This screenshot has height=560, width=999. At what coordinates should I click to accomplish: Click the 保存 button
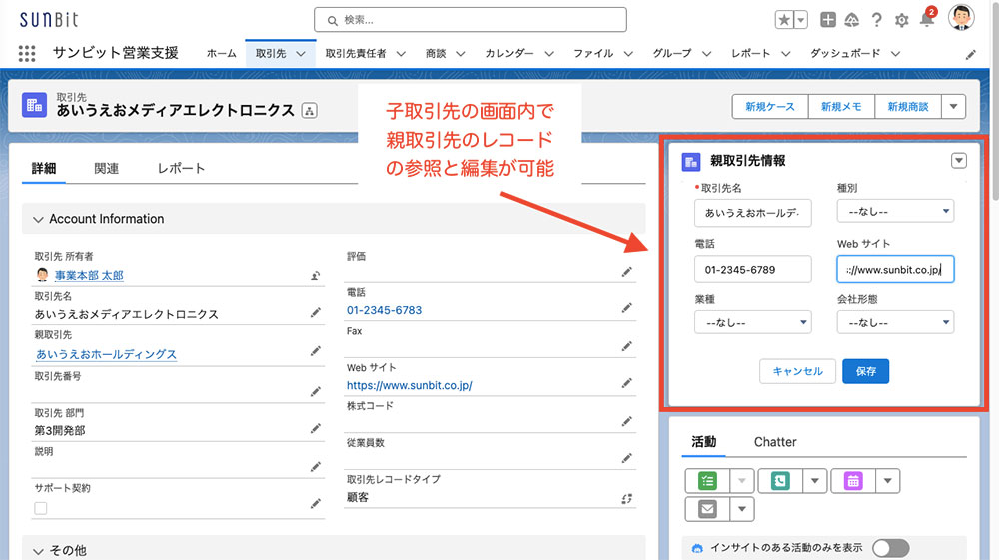[x=866, y=371]
